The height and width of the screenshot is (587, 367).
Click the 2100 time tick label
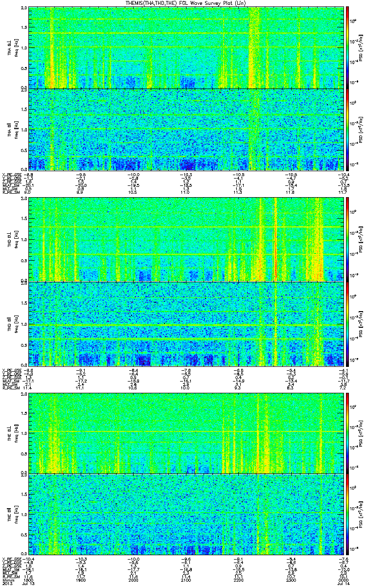coord(186,580)
